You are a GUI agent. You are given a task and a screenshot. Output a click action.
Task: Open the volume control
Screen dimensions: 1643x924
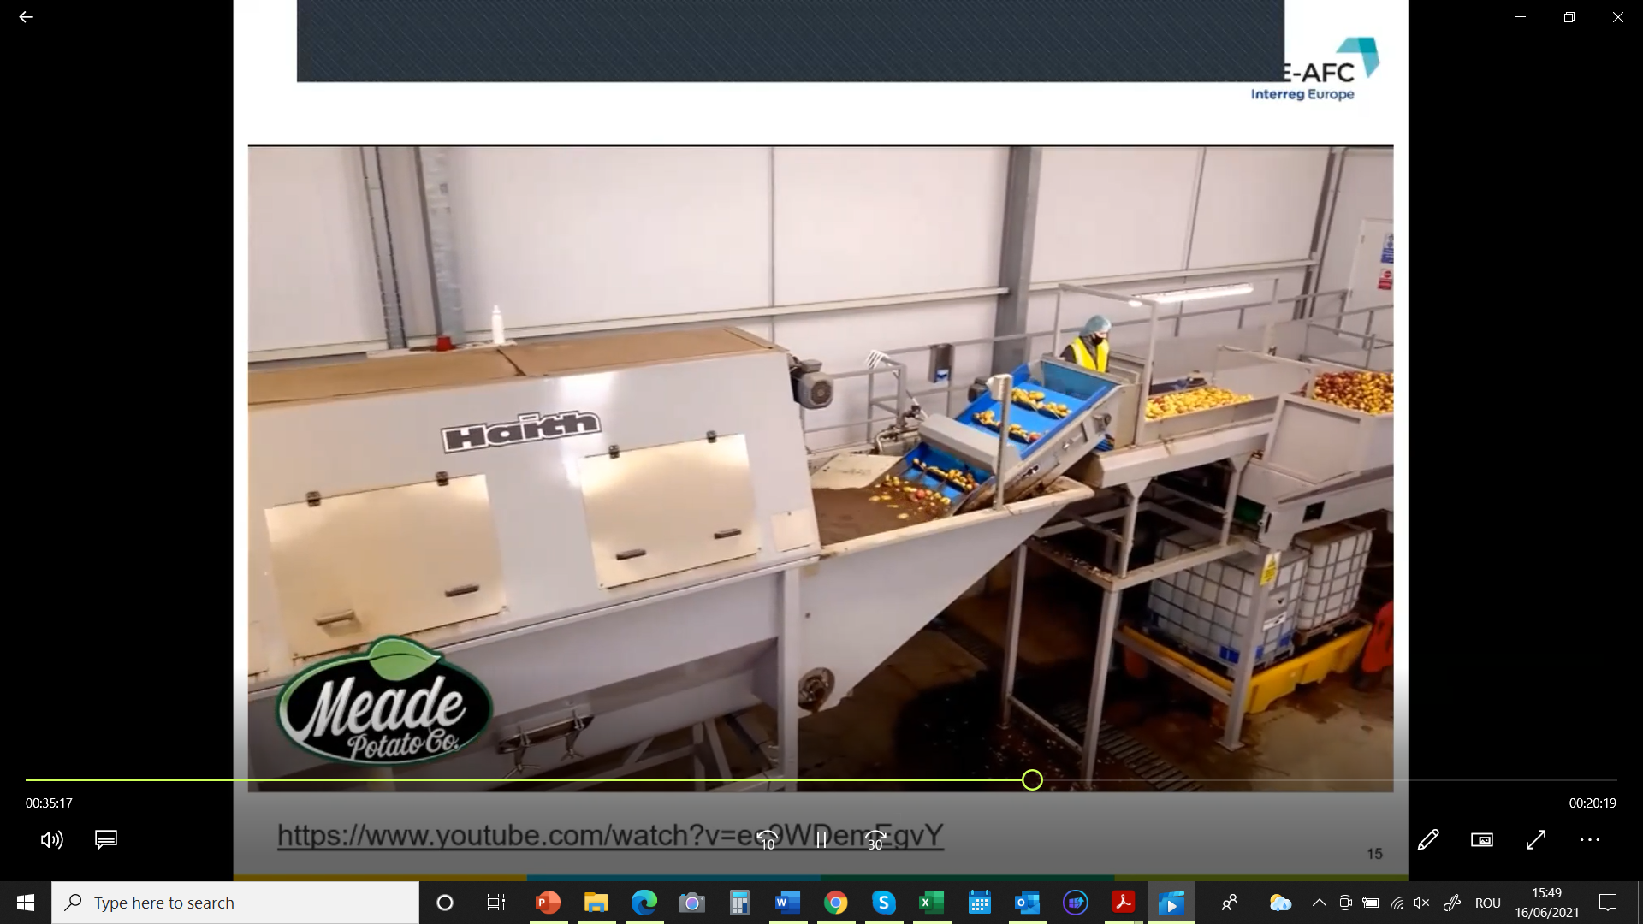52,839
